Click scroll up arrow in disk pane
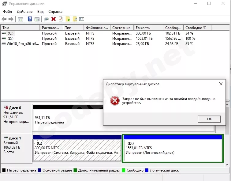Image resolution: width=231 pixels, height=181 pixels. 227,104
